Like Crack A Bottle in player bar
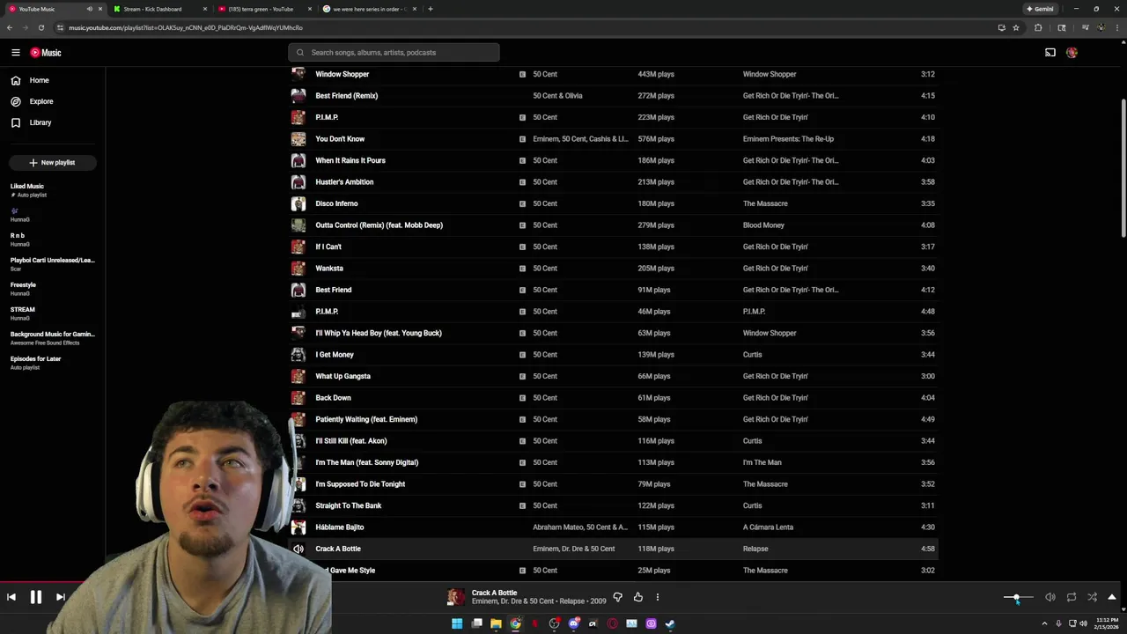Screen dimensions: 1127x634 click(x=638, y=597)
